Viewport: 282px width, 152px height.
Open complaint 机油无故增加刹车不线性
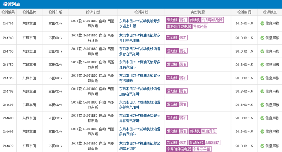[139, 146]
